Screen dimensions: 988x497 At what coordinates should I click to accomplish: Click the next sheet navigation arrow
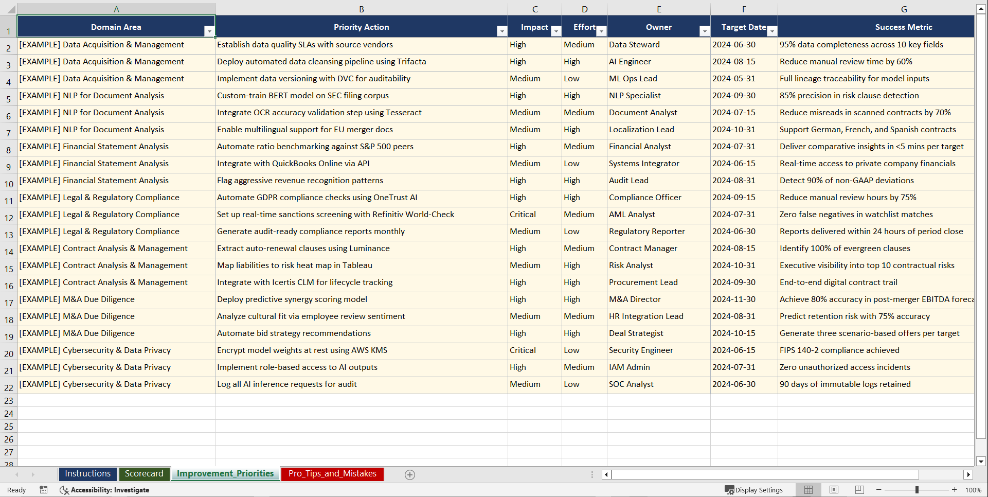click(33, 474)
